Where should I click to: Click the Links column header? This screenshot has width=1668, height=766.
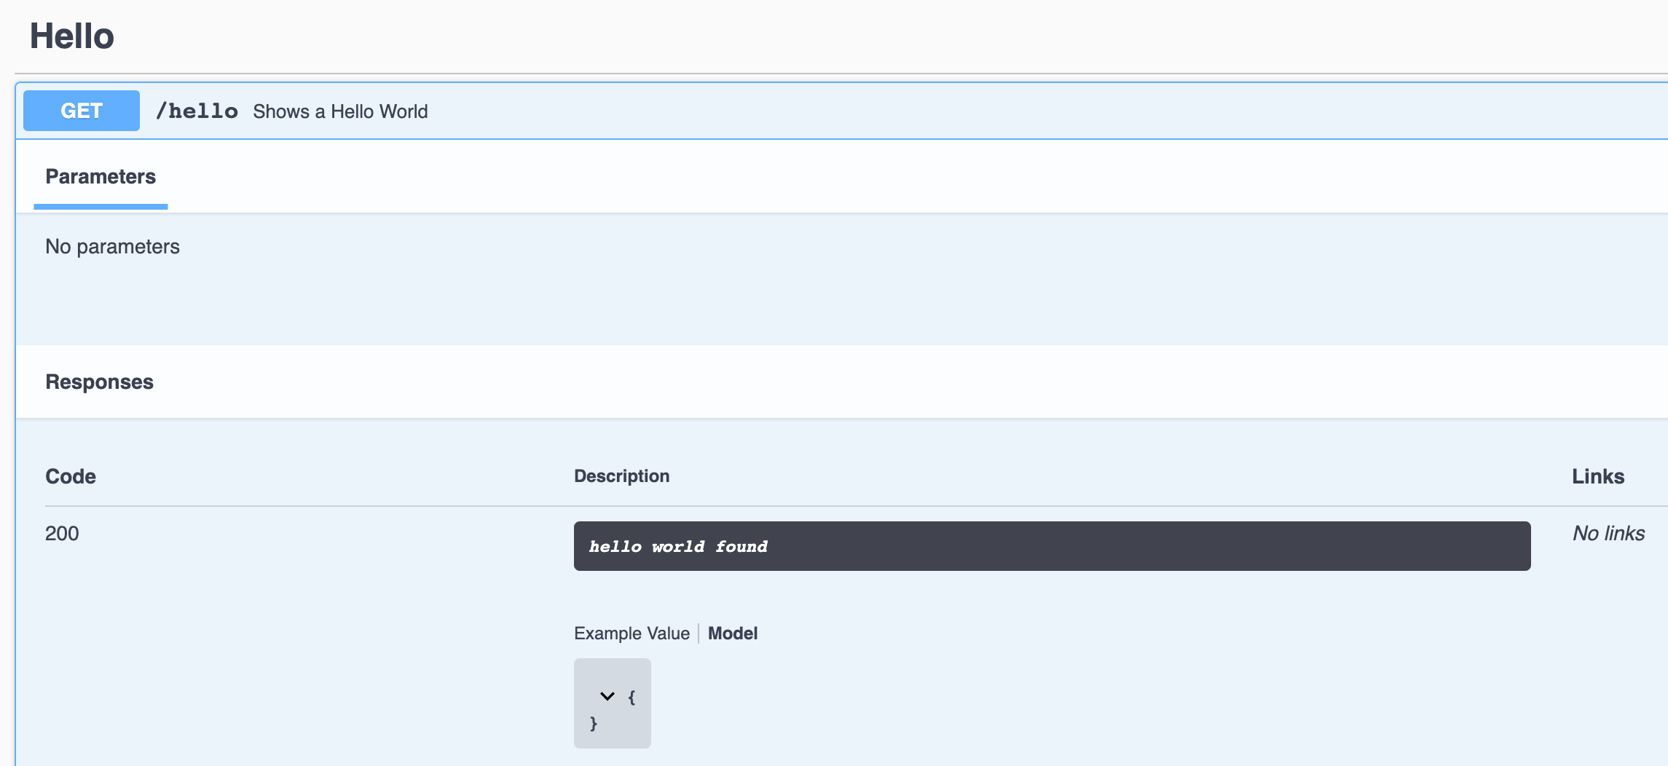1598,475
